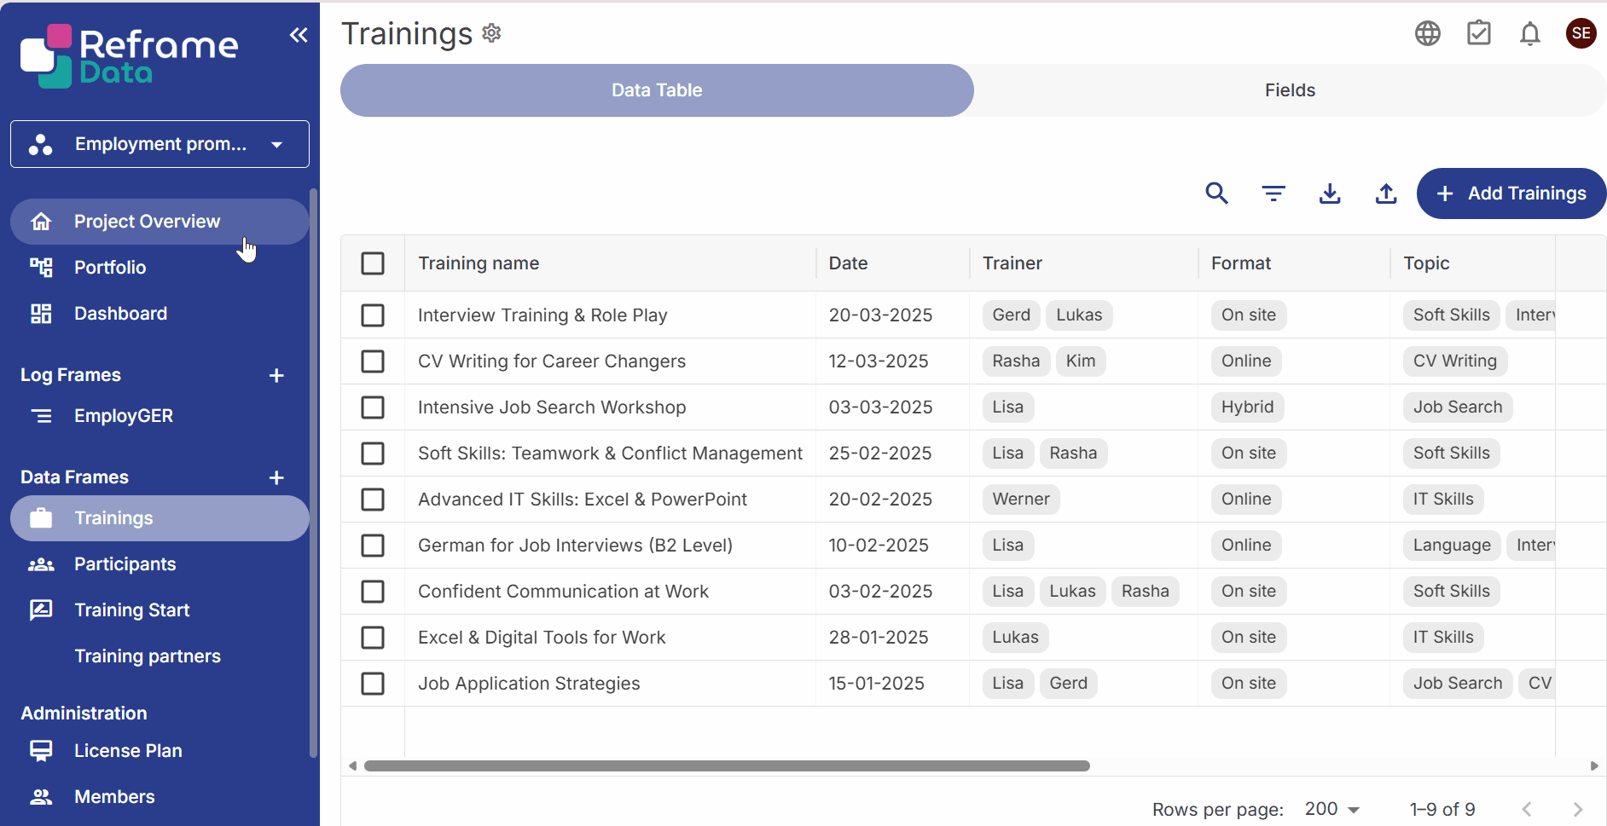1607x826 pixels.
Task: Switch to the Fields tab
Action: [x=1290, y=90]
